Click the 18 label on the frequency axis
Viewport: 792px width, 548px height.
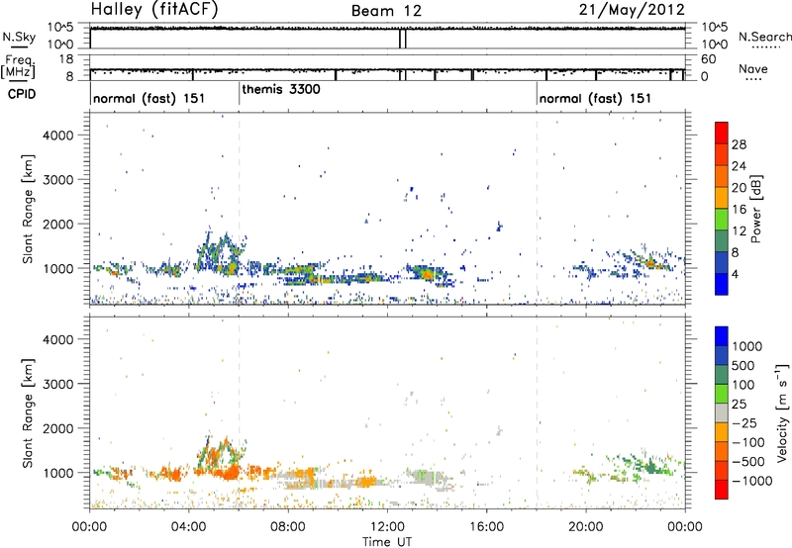click(66, 59)
